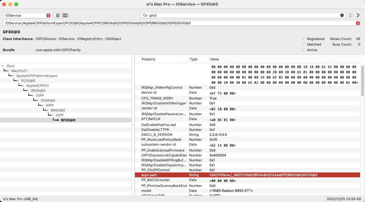Image resolution: width=365 pixels, height=202 pixels.
Task: Toggle the Active checkbox
Action: click(303, 50)
